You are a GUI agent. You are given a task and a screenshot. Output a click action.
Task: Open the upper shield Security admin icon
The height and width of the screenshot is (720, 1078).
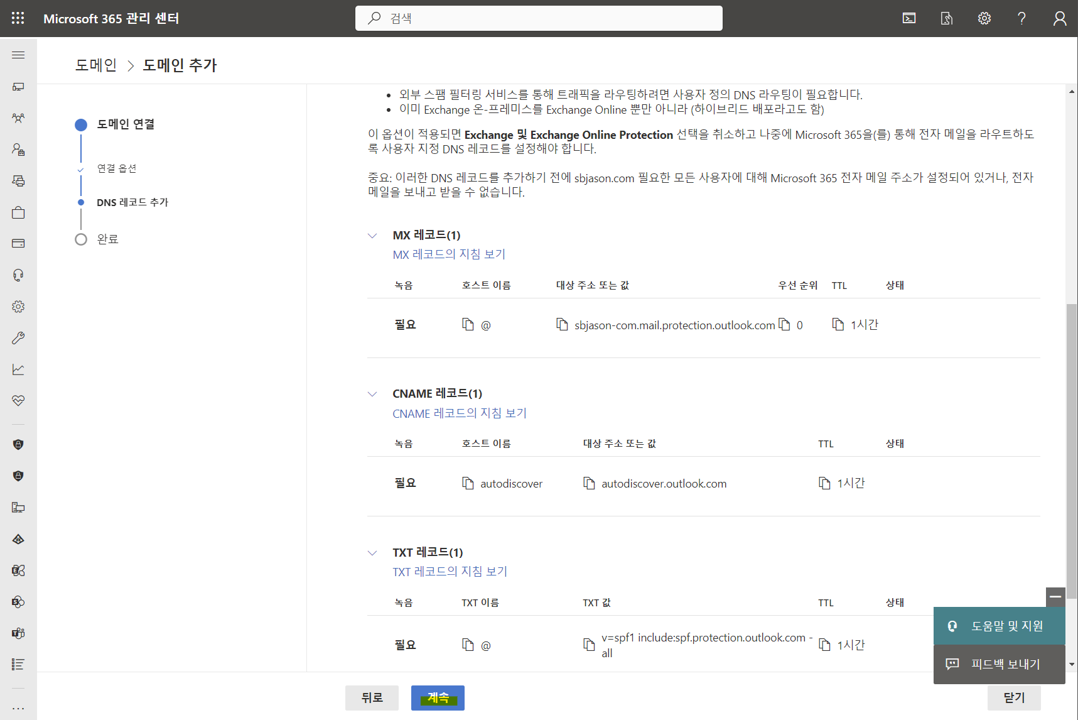18,445
